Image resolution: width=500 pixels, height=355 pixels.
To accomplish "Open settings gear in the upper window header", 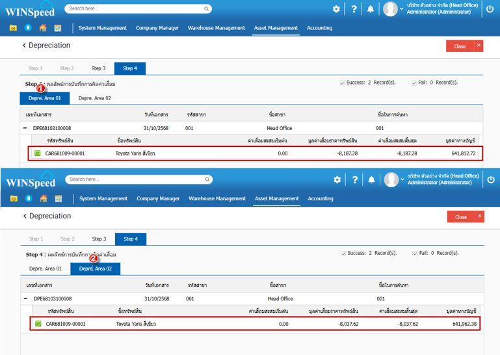I will pos(336,9).
